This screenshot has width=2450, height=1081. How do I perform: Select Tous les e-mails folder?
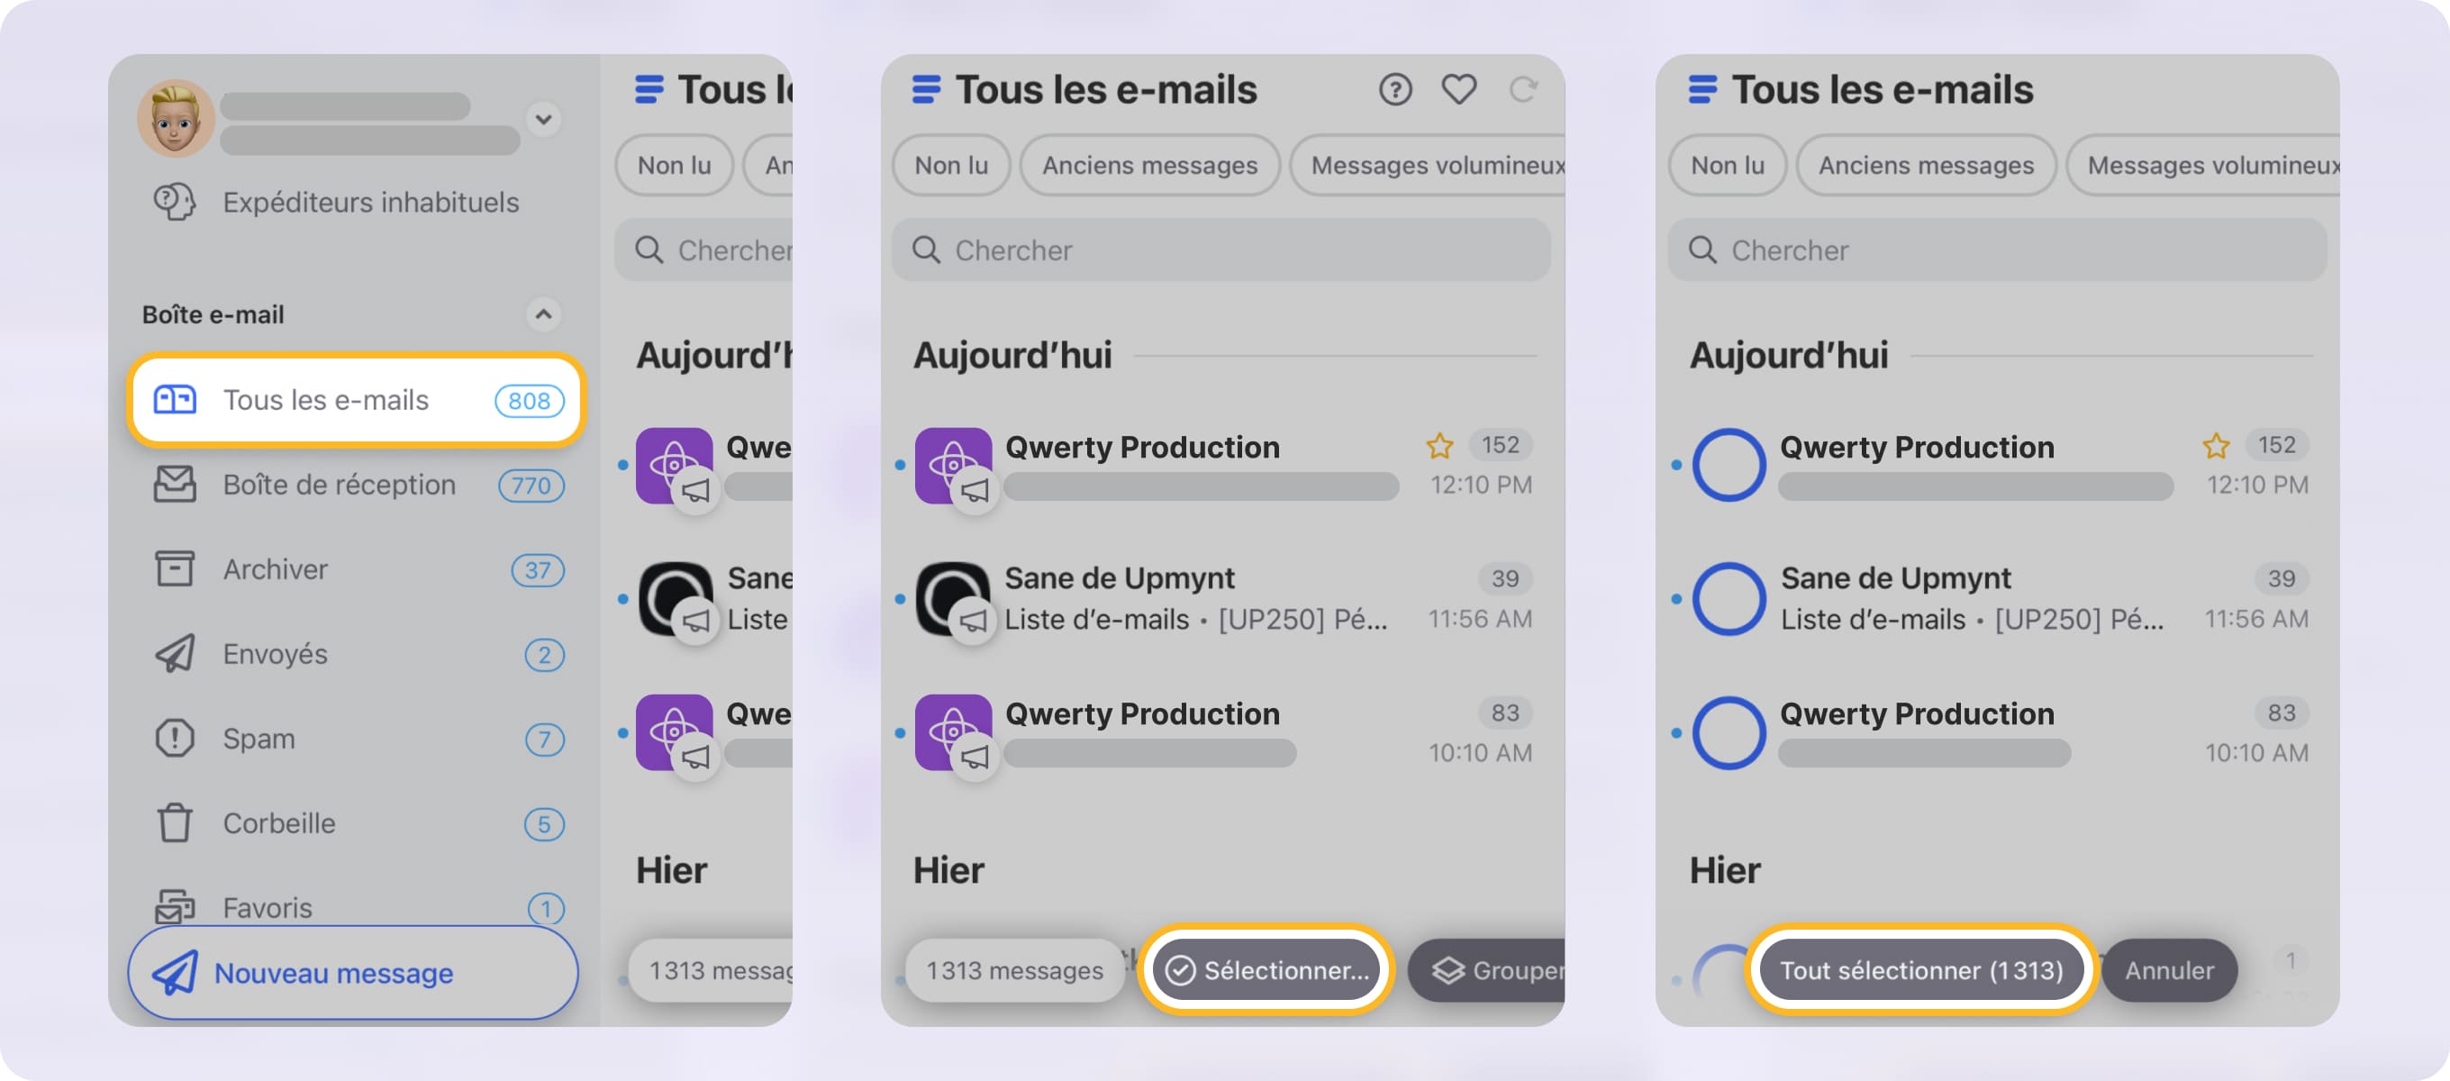(x=356, y=400)
